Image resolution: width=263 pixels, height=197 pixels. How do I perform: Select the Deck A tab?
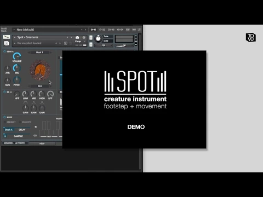[x=9, y=130]
